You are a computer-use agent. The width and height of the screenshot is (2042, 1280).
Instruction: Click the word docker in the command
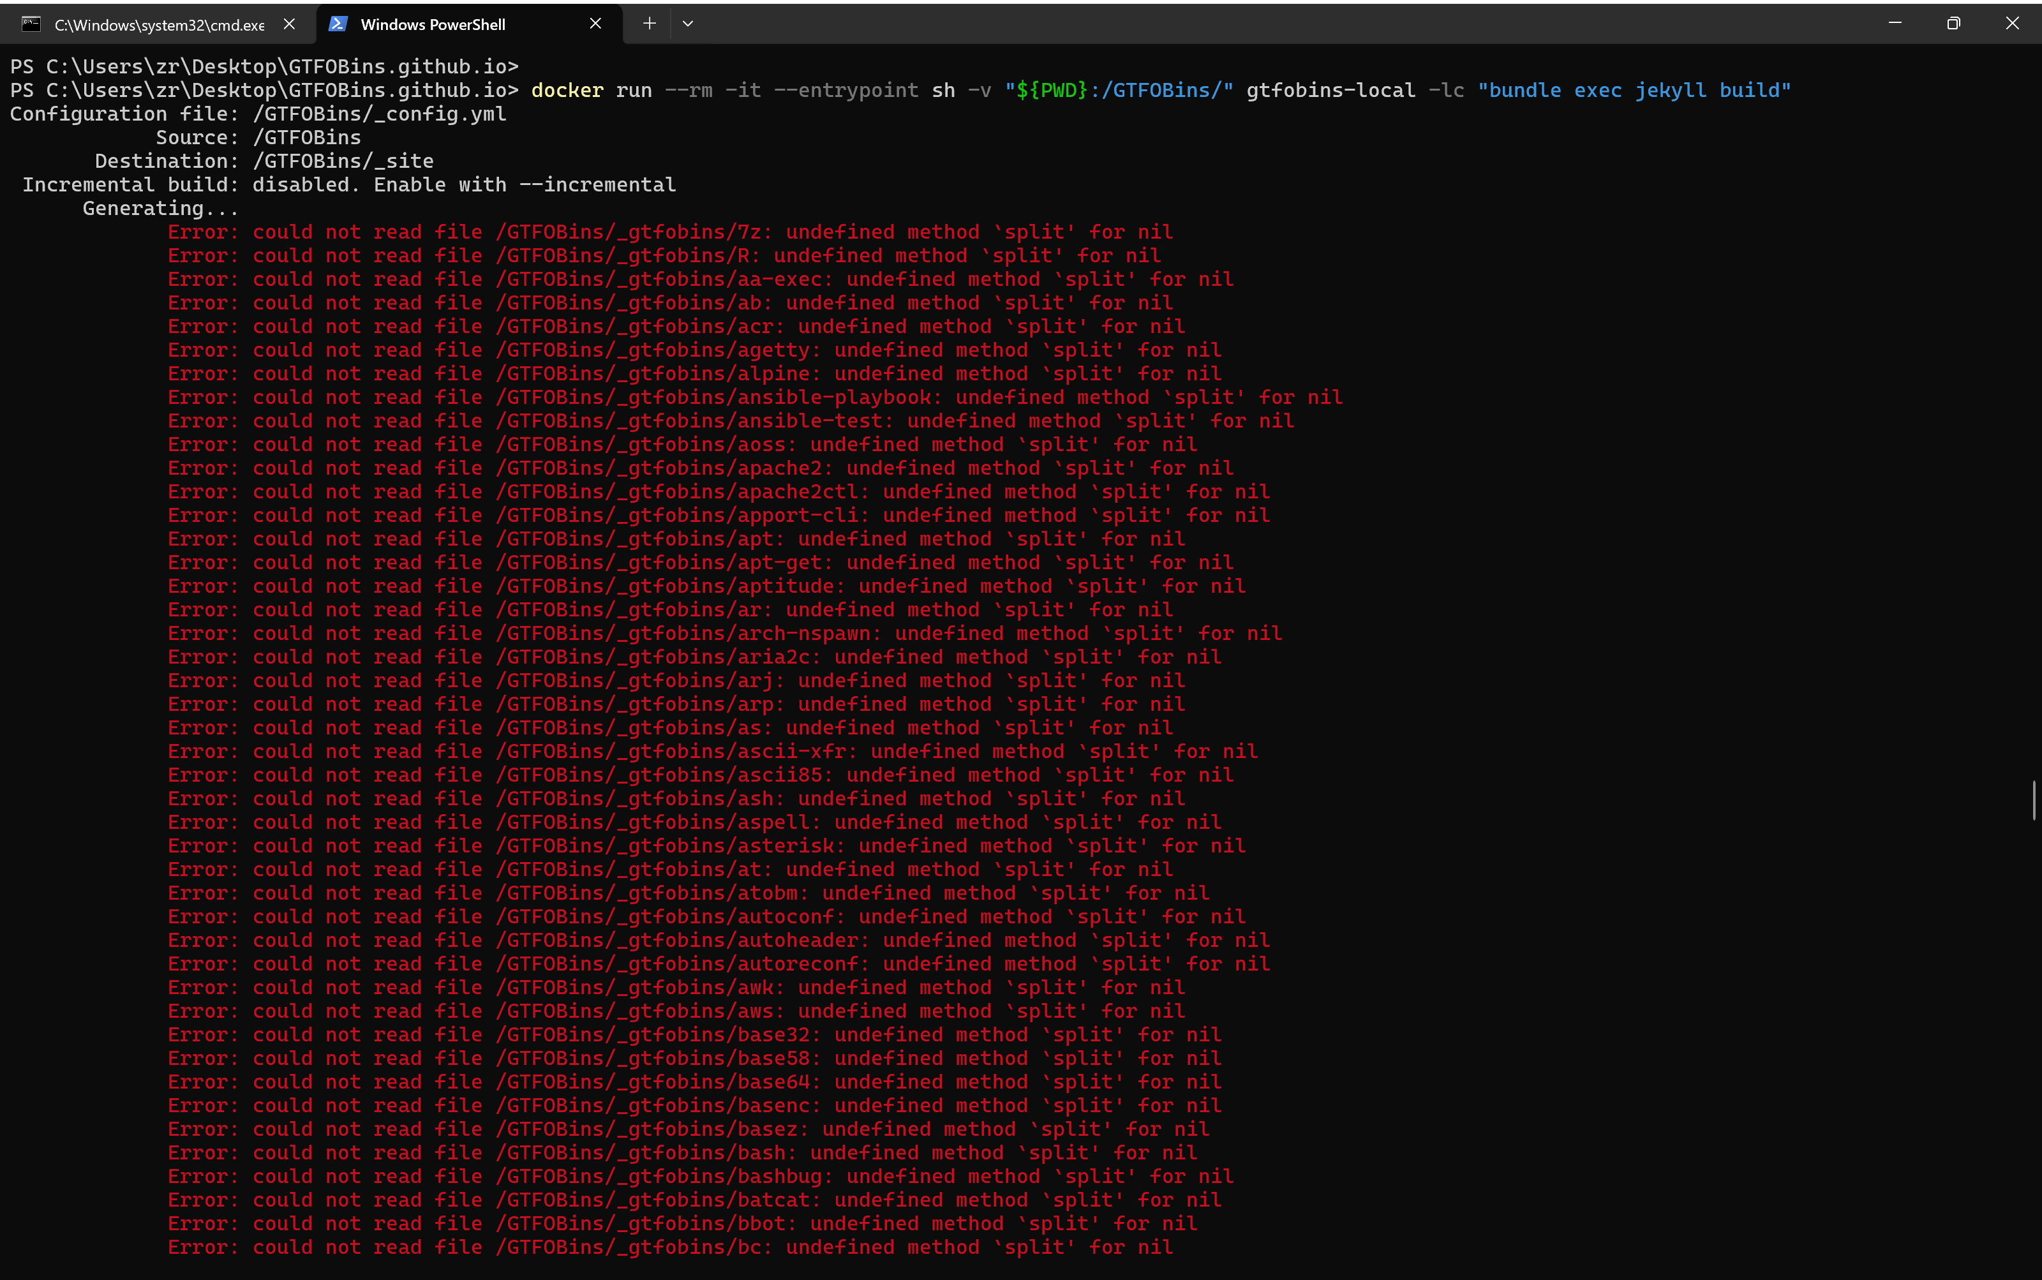pyautogui.click(x=567, y=91)
